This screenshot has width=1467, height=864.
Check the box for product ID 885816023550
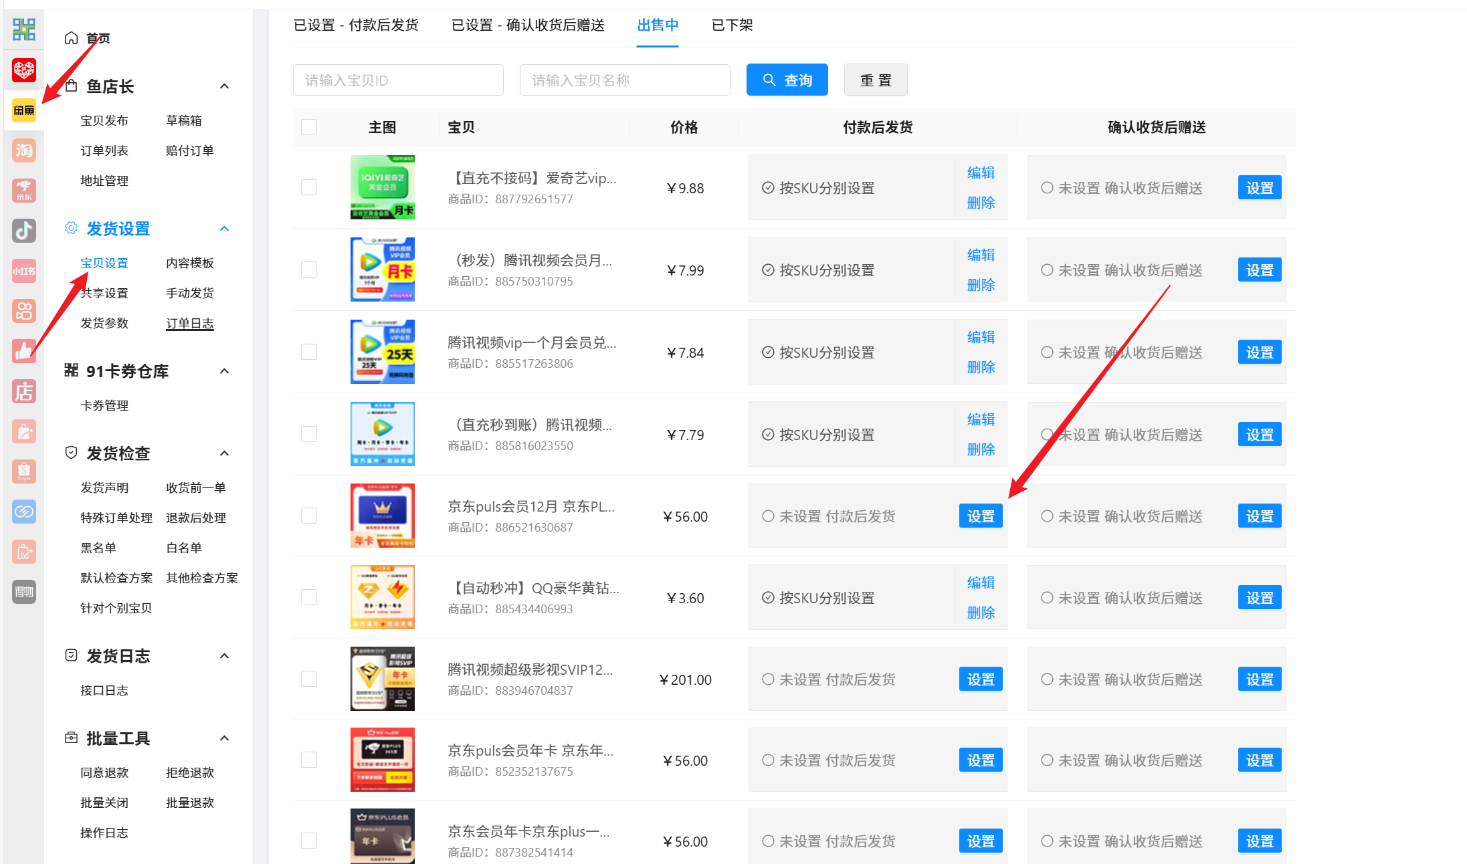pos(309,434)
